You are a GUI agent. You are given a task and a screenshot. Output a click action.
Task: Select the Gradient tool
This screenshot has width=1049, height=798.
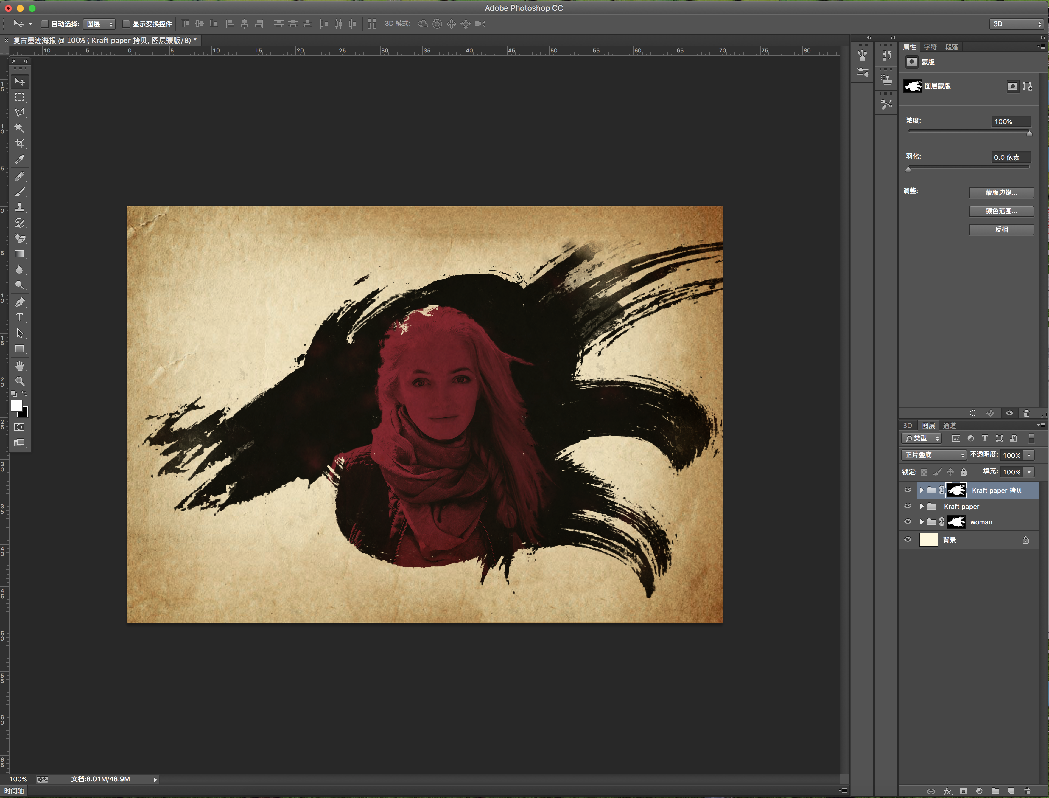click(x=19, y=254)
